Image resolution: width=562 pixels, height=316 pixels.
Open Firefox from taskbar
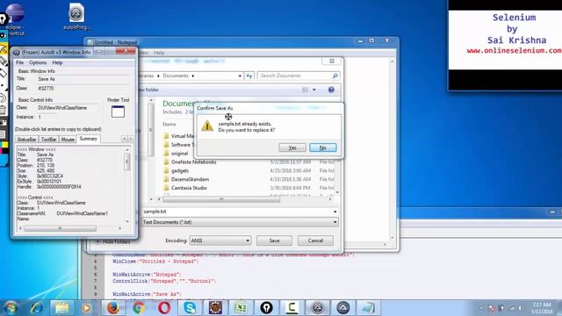click(113, 308)
